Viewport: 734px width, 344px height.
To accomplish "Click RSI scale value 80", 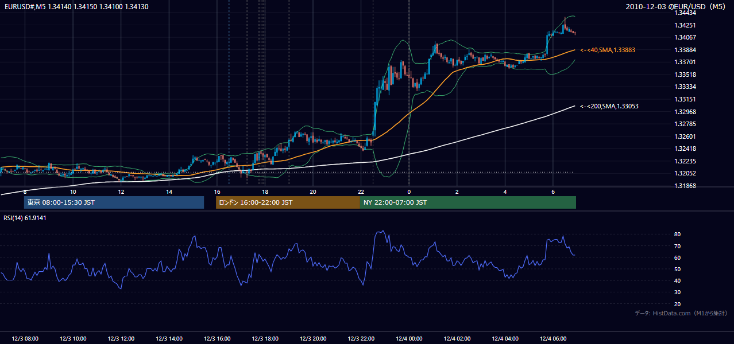I will pyautogui.click(x=677, y=234).
